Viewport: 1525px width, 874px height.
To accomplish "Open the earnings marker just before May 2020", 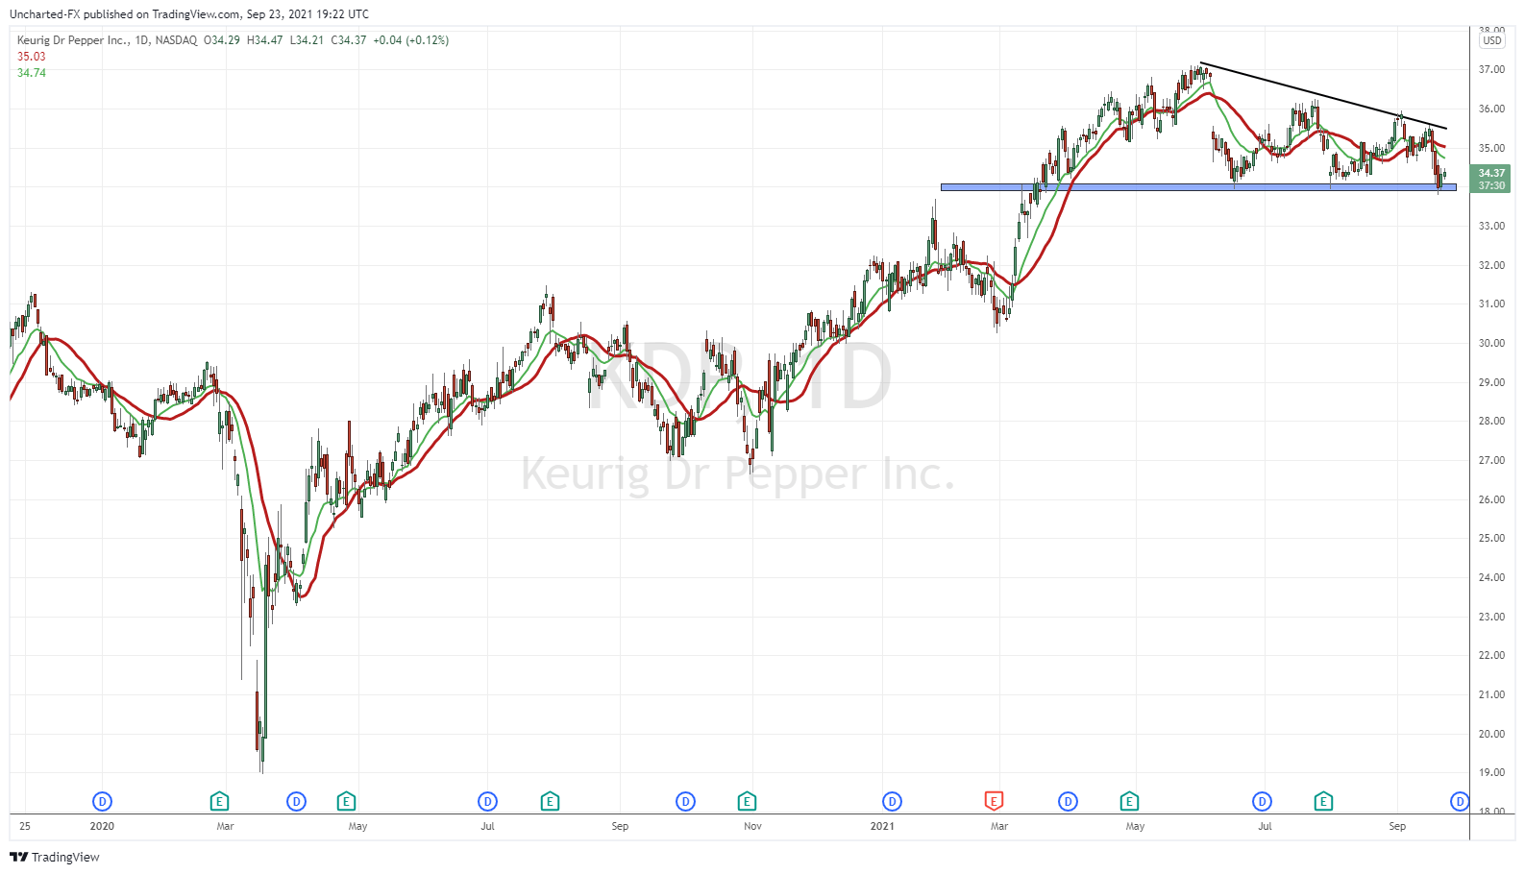I will pyautogui.click(x=346, y=801).
